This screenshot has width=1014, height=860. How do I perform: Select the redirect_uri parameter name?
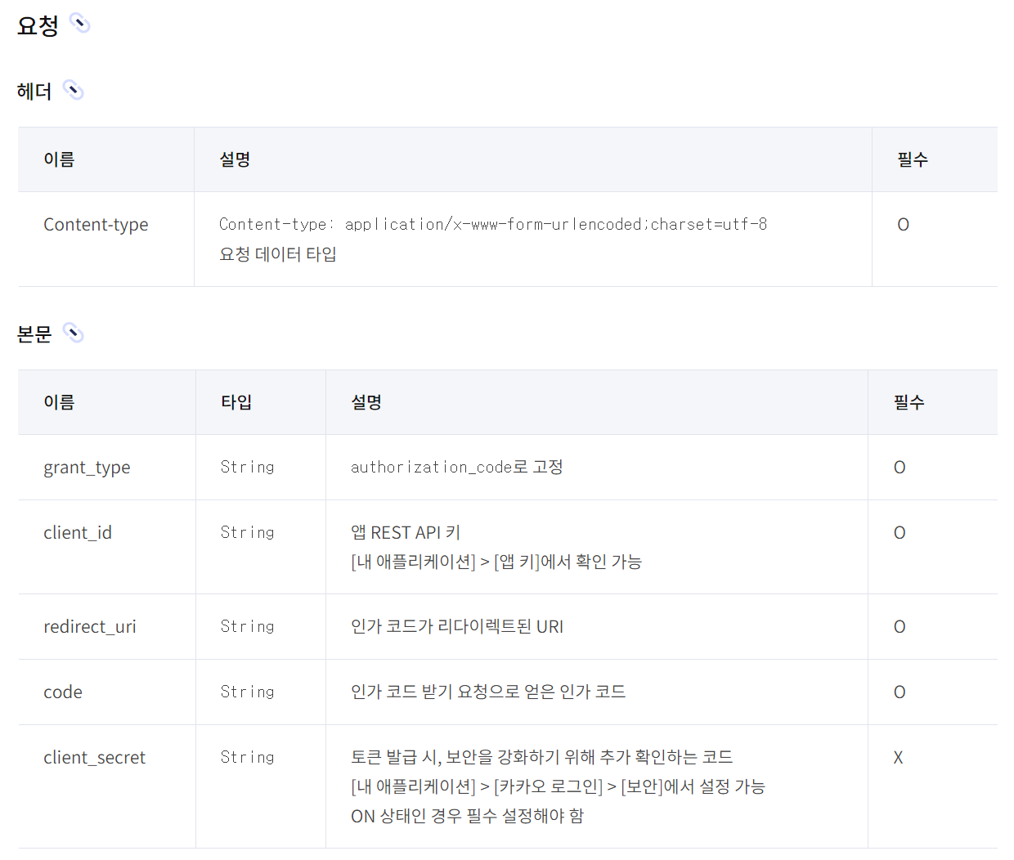click(x=90, y=627)
